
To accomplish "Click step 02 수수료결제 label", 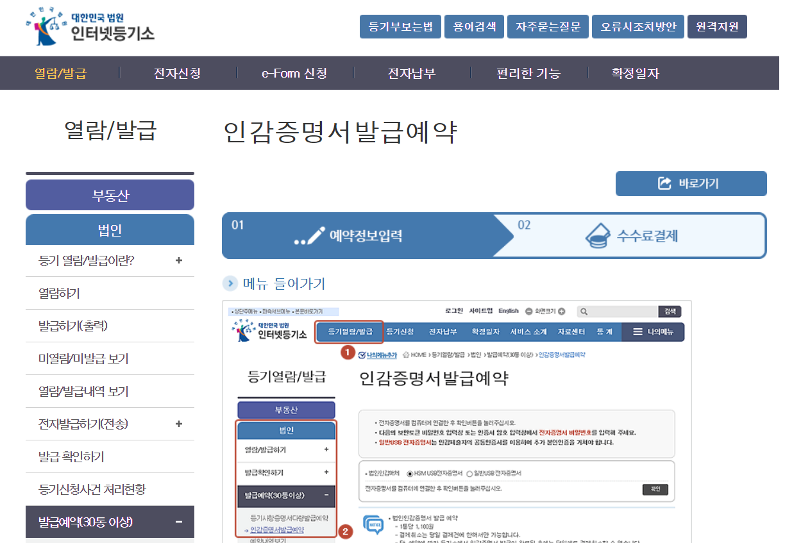I will point(647,235).
